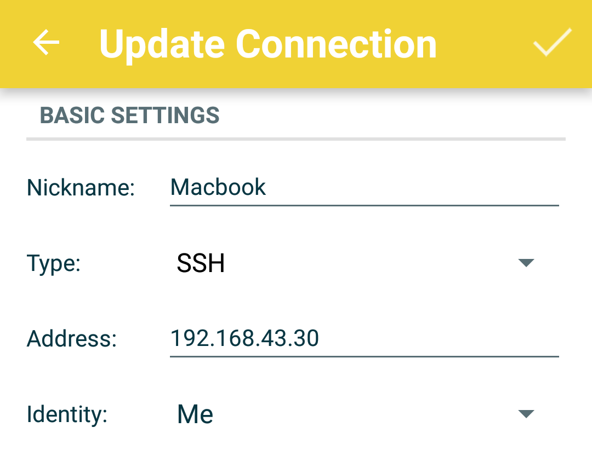Click the "Identity:" label
This screenshot has width=592, height=456.
click(x=67, y=415)
